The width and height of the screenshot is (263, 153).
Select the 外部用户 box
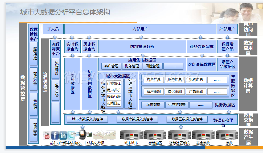pyautogui.click(x=227, y=29)
